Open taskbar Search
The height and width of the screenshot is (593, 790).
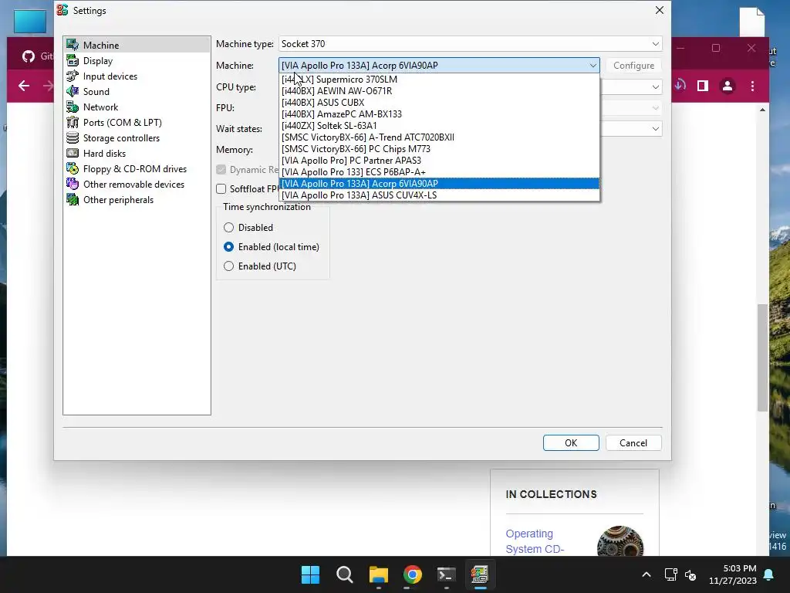(x=345, y=574)
